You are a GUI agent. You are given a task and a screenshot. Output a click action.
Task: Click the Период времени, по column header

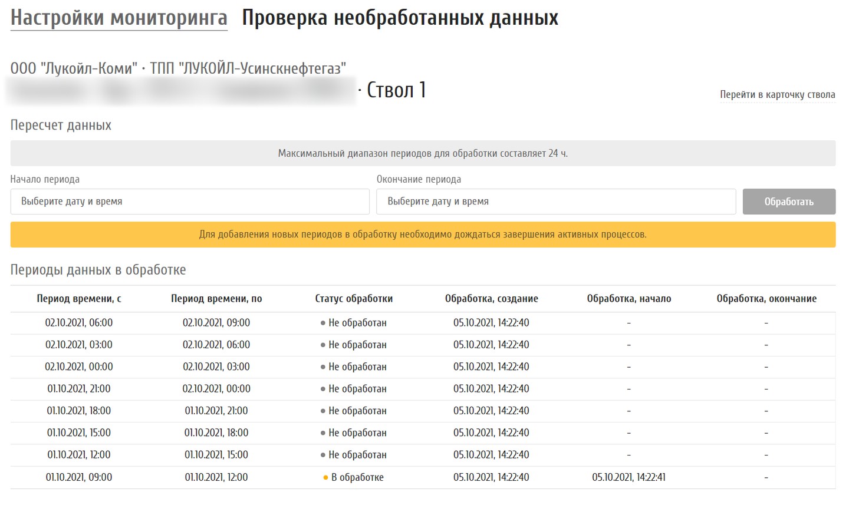click(x=216, y=299)
